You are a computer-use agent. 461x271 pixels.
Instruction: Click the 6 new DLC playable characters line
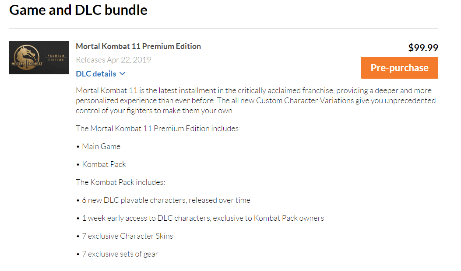[x=163, y=200]
